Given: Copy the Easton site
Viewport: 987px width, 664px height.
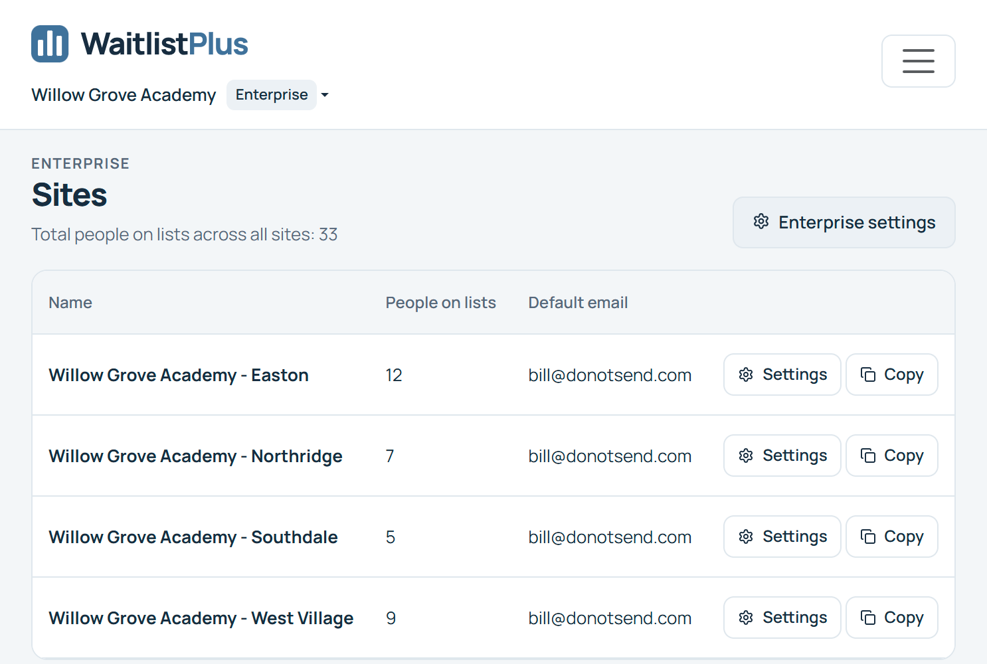Looking at the screenshot, I should pyautogui.click(x=891, y=374).
